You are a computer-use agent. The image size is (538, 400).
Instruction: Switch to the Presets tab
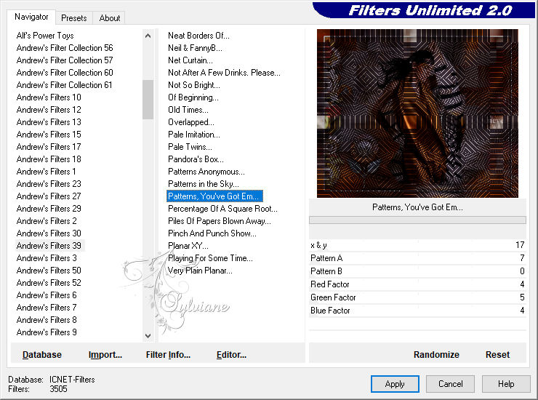(x=73, y=18)
